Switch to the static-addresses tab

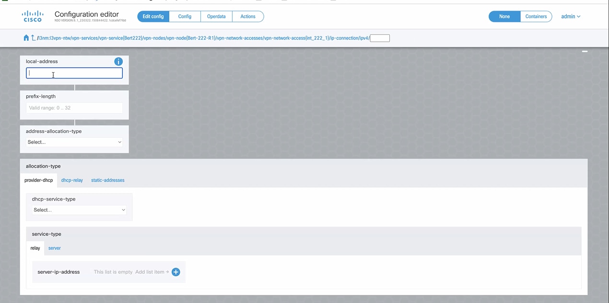107,180
